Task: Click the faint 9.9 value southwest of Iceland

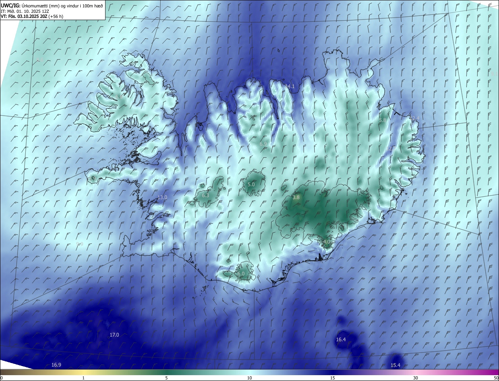Action: coord(80,244)
